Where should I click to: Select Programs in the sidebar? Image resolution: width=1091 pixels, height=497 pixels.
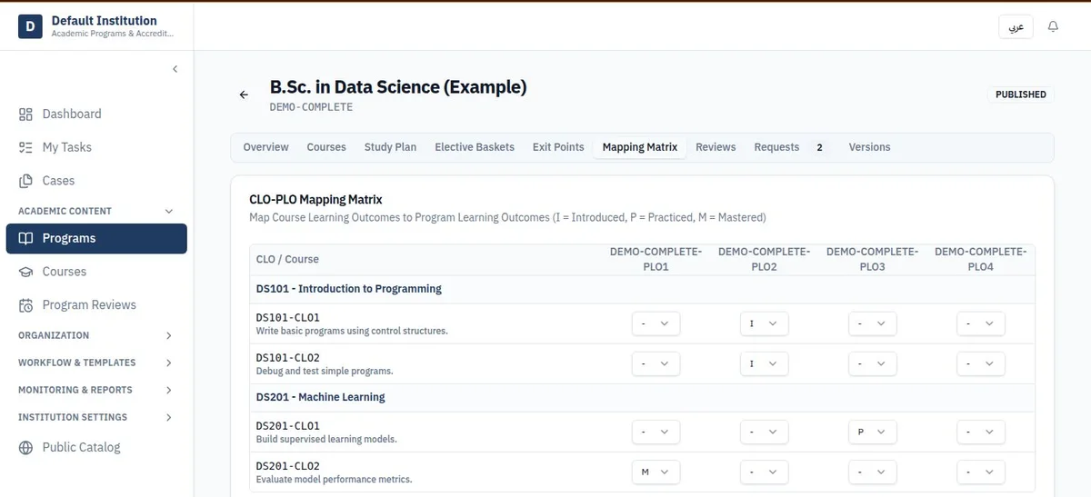tap(96, 238)
